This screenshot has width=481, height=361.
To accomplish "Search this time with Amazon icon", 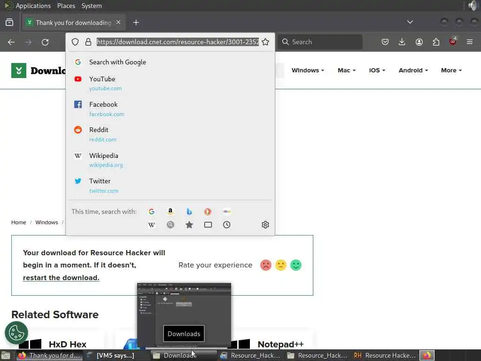I will pos(170,212).
